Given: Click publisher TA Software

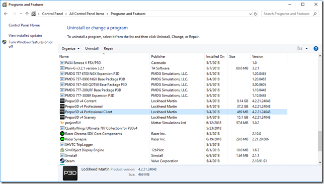Looking at the screenshot, I should pyautogui.click(x=160, y=68).
